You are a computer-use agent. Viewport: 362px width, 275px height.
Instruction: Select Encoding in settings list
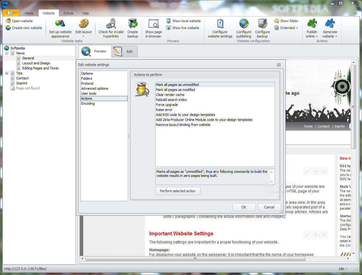104,103
